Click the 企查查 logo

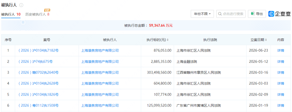[280, 14]
